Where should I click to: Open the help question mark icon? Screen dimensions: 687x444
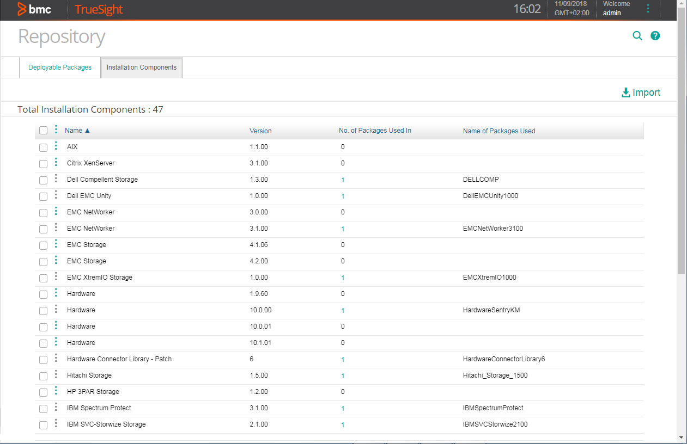tap(655, 36)
